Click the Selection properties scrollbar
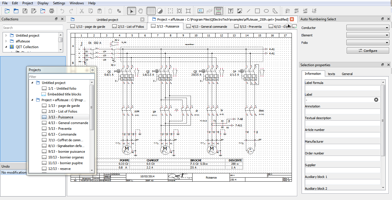 coord(383,120)
